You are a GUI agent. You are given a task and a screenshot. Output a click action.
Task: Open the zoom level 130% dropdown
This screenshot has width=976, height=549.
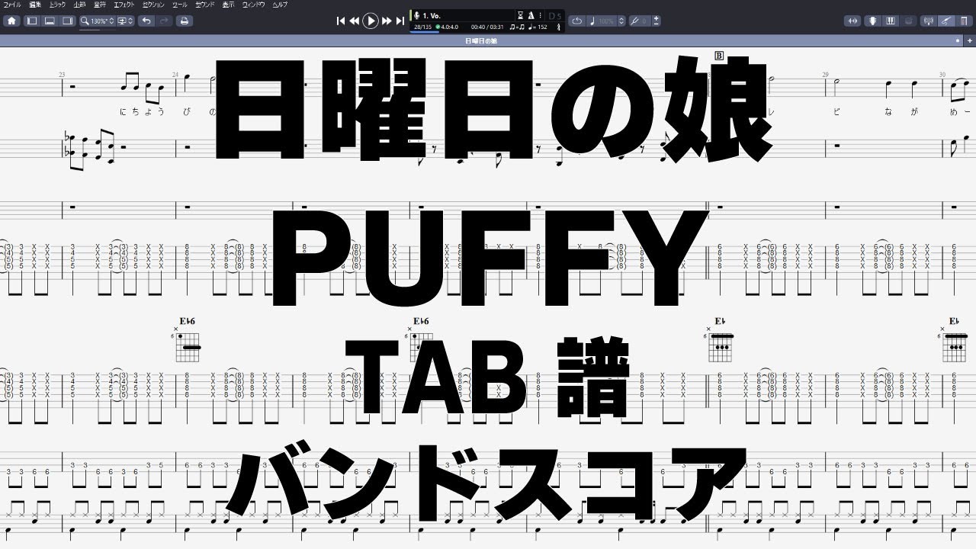[103, 21]
